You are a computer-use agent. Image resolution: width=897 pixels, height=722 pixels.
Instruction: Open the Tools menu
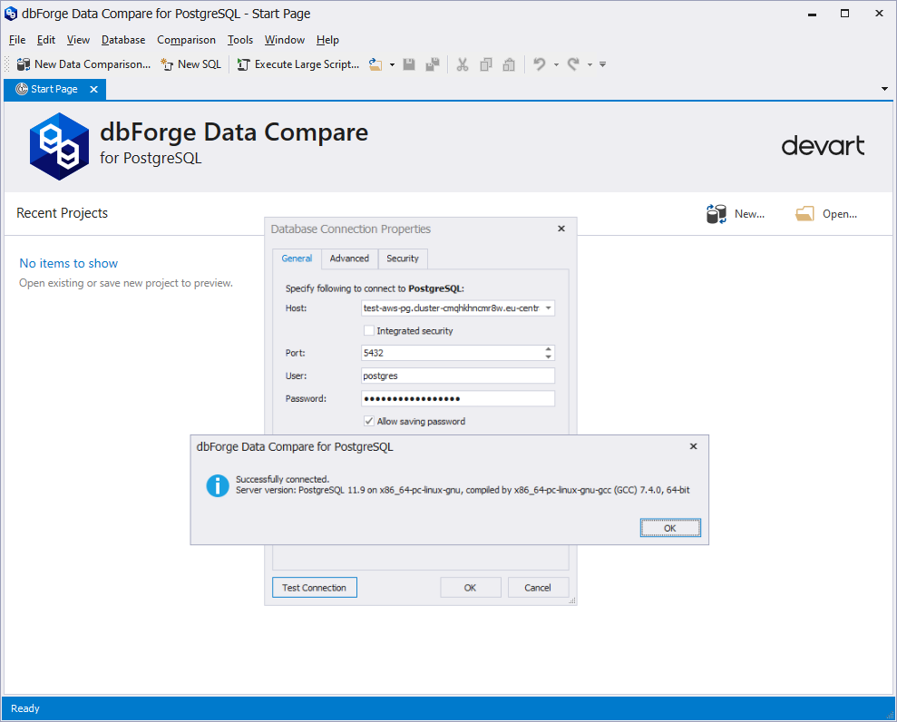pyautogui.click(x=240, y=40)
